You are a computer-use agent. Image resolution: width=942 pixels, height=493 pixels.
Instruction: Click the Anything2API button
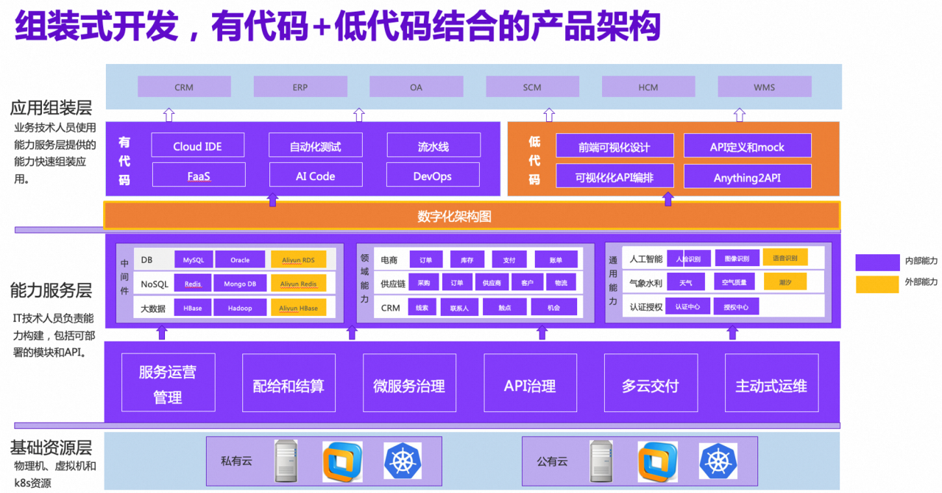[x=747, y=176]
